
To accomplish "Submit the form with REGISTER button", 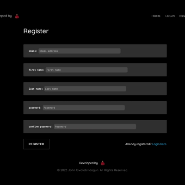I will pos(37,144).
